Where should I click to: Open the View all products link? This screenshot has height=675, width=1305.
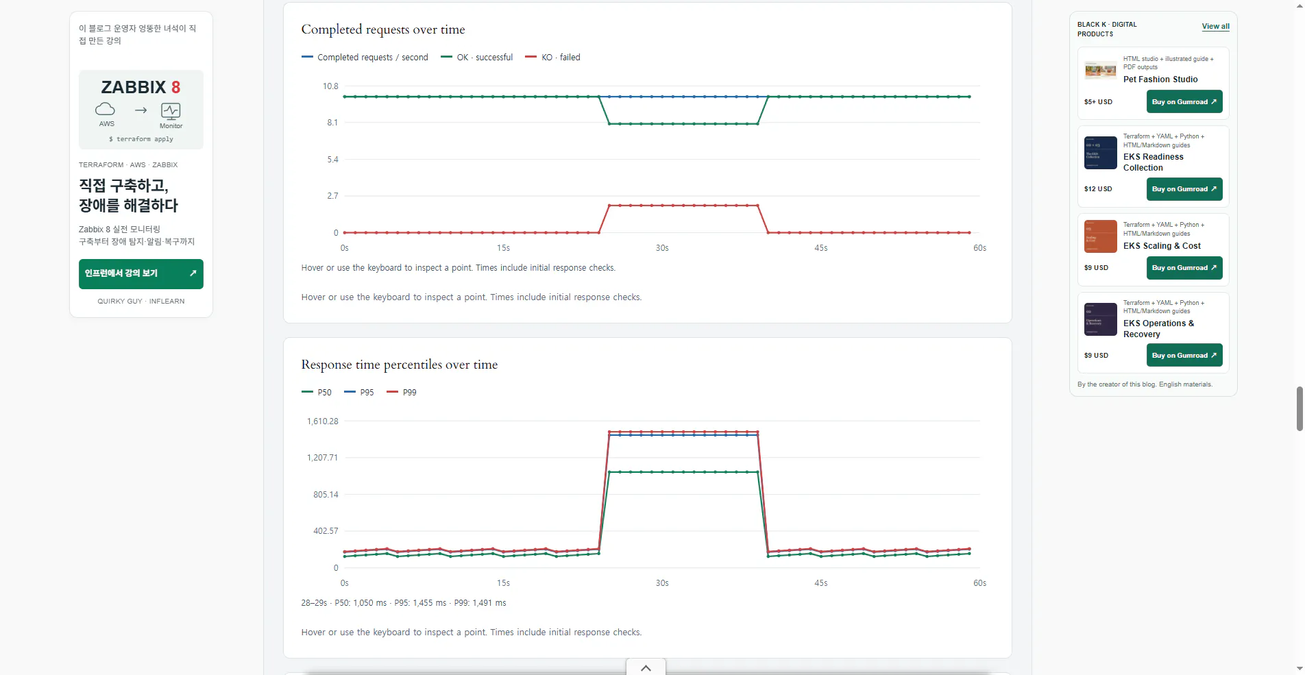pos(1215,27)
